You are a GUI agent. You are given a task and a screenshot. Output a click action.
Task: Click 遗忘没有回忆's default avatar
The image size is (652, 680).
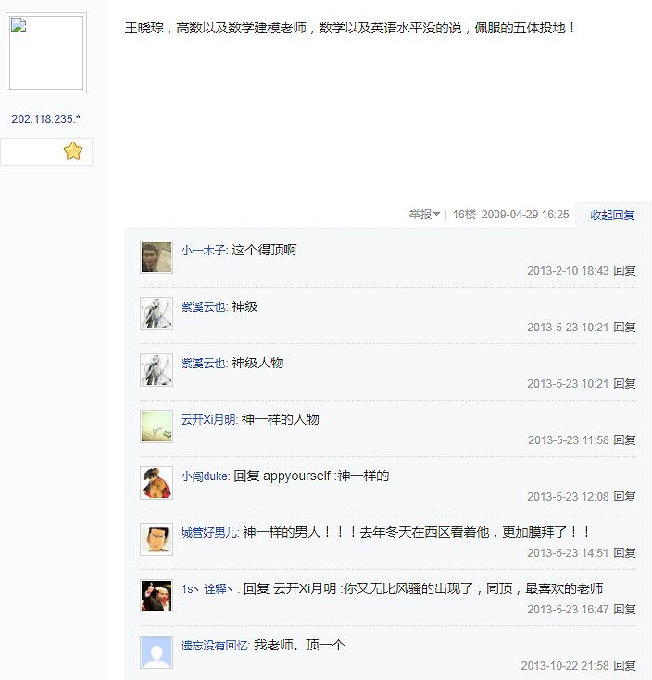coord(157,652)
